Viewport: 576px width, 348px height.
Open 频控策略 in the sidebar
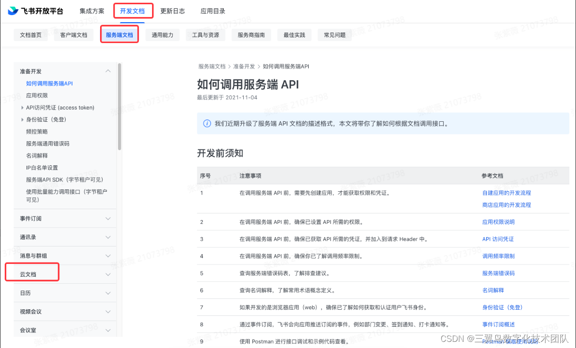37,132
